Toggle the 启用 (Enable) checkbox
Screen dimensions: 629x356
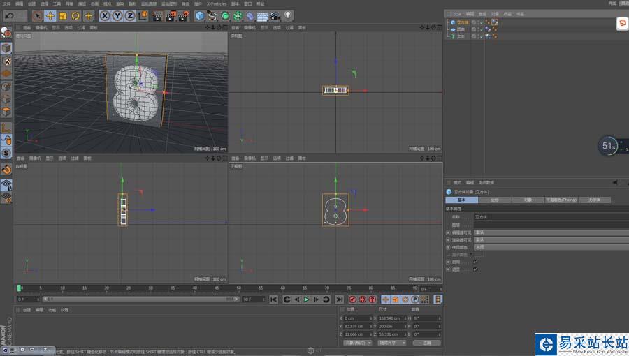click(475, 262)
